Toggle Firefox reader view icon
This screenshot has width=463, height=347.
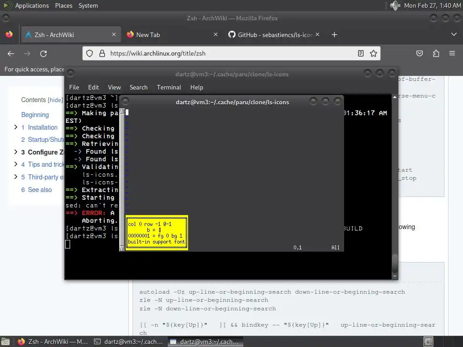point(360,53)
